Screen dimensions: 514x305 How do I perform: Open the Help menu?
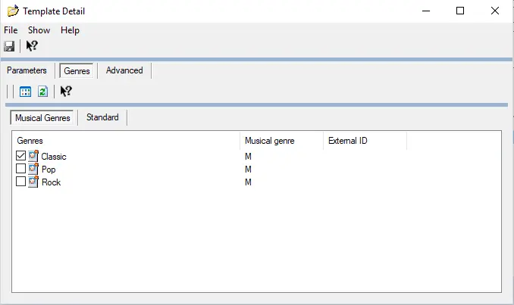pyautogui.click(x=70, y=30)
